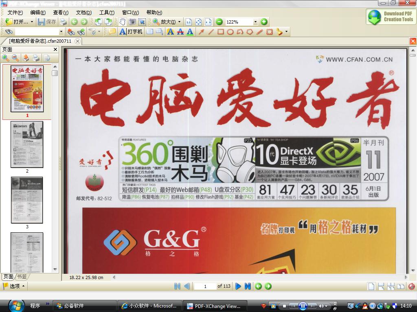Viewport: 417px width, 312px height.
Task: Select the Cloud annotation tool
Action: tap(270, 32)
